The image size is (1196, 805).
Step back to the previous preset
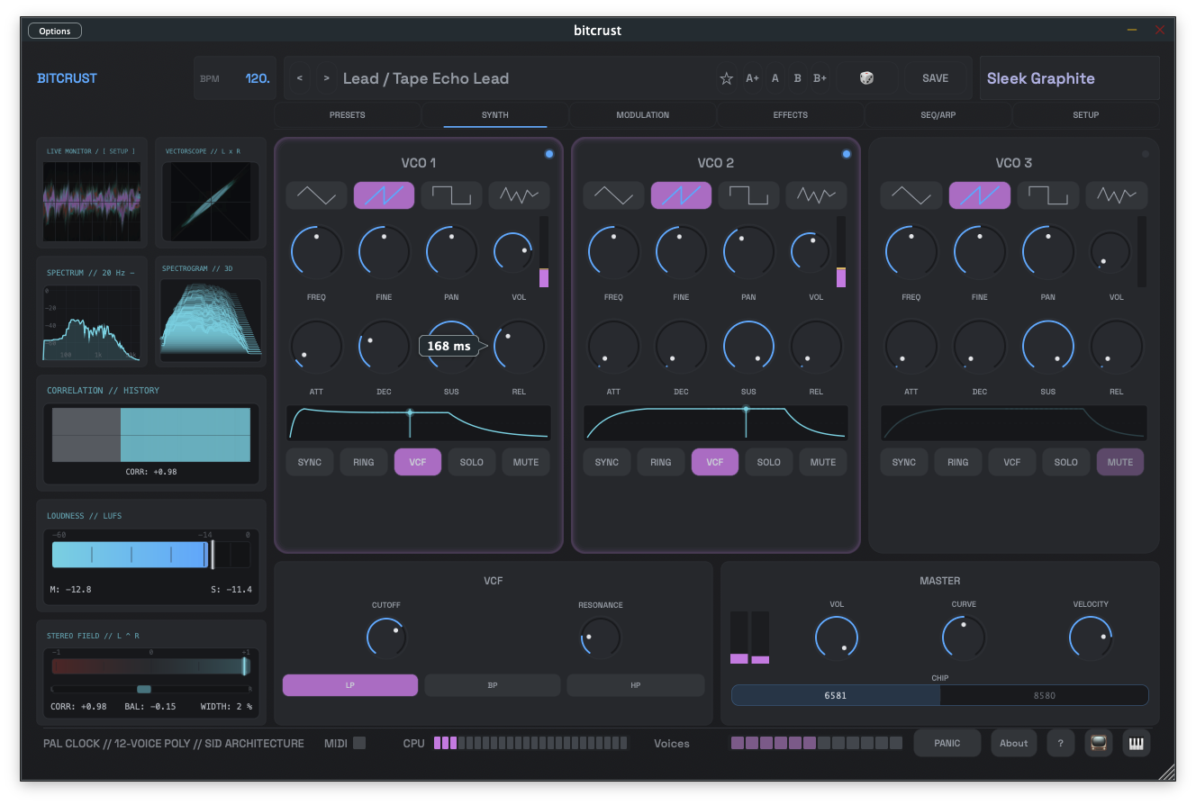click(x=299, y=78)
